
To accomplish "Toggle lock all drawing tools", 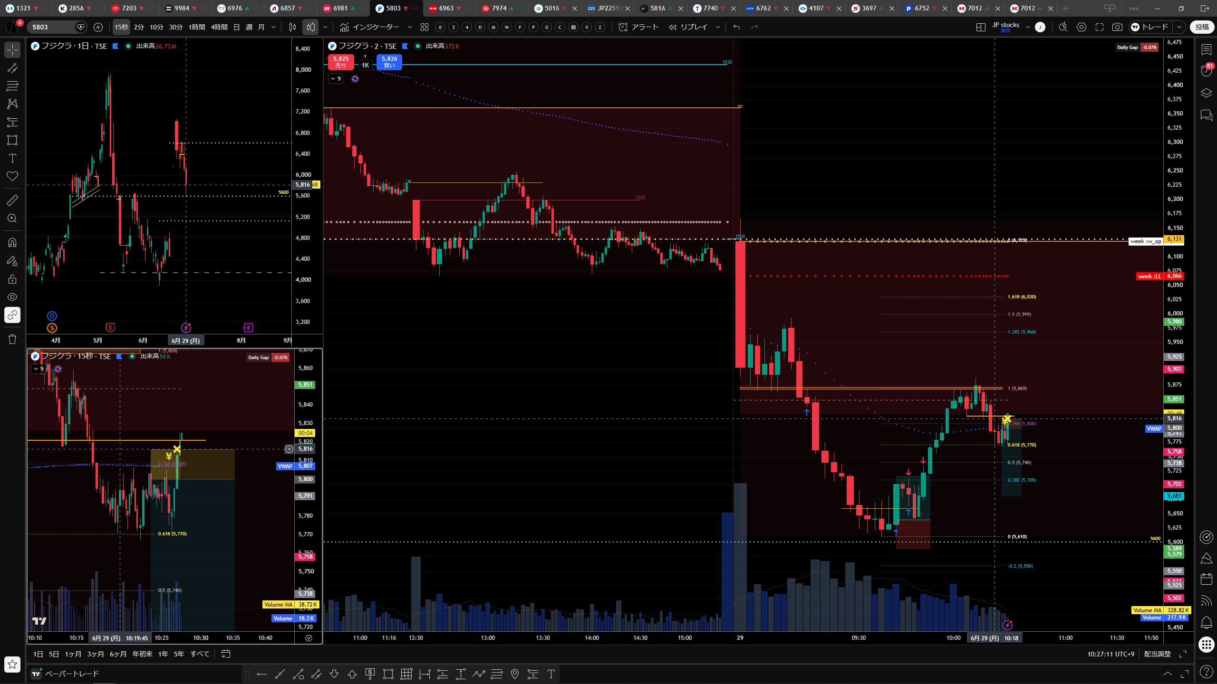I will (12, 279).
